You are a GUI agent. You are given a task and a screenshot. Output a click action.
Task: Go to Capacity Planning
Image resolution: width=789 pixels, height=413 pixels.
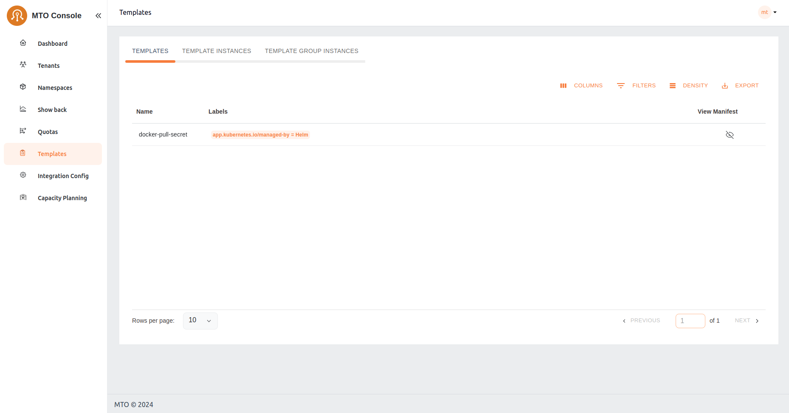pos(62,198)
